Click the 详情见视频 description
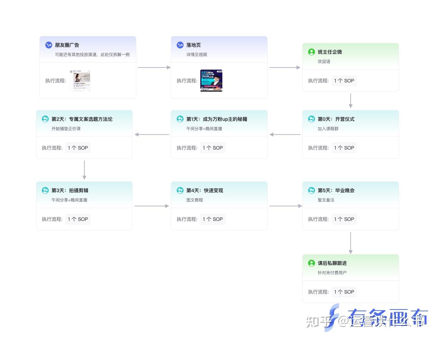Screen dimensions: 435x339 (197, 55)
